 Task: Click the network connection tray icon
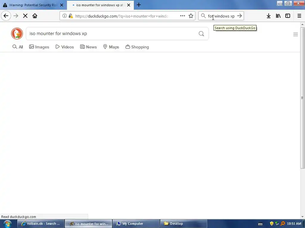pos(277,224)
